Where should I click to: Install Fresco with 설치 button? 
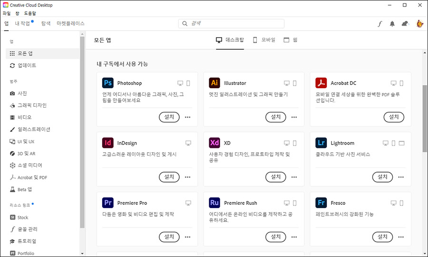point(382,237)
